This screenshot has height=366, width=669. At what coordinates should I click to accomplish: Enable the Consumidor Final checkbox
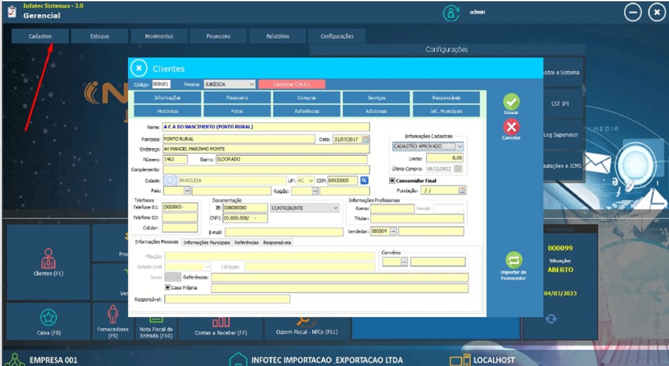[392, 181]
